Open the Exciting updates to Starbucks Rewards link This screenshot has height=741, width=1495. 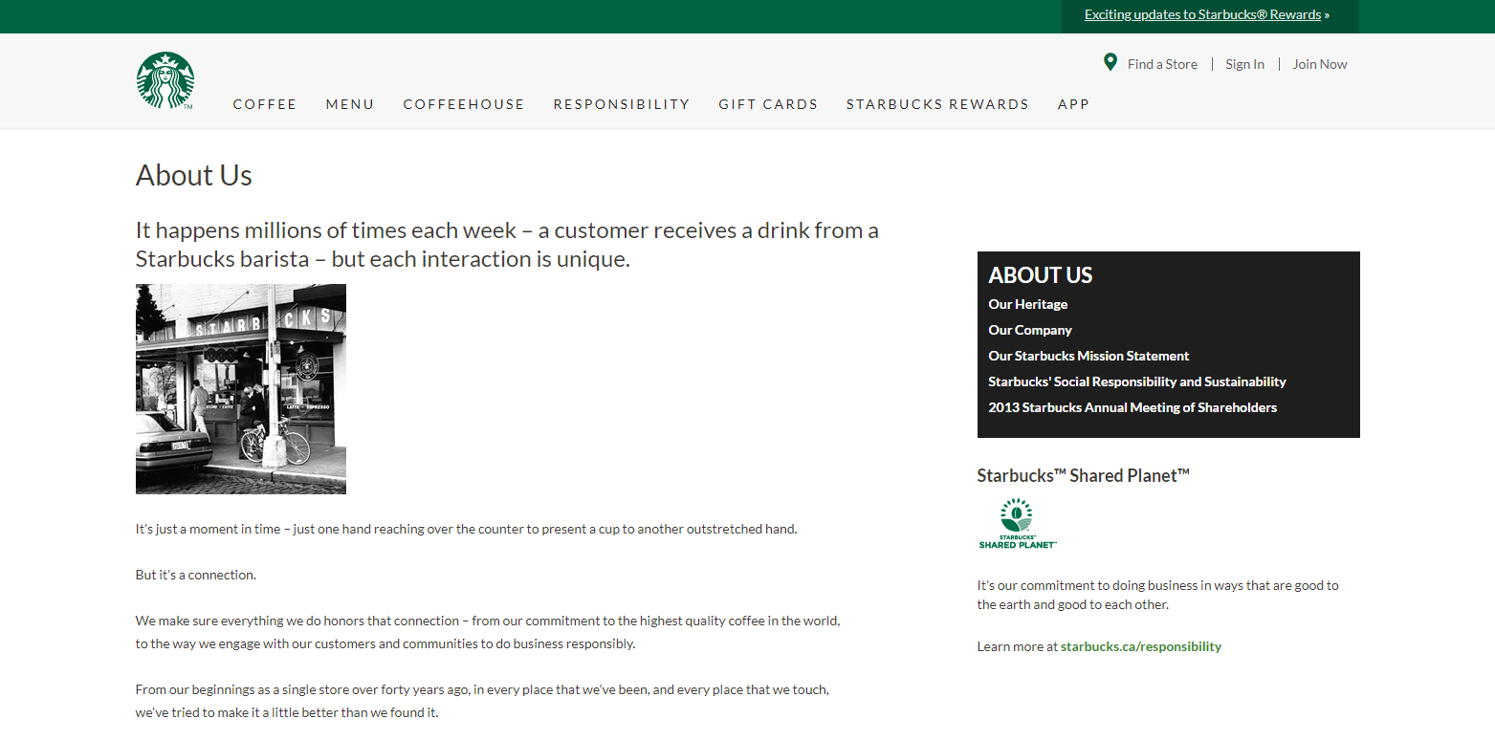tap(1202, 14)
